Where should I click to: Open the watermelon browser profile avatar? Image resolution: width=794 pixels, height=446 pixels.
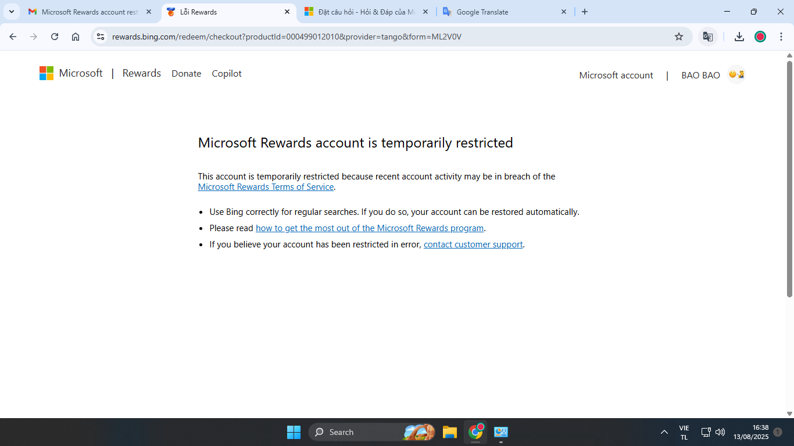pyautogui.click(x=760, y=36)
